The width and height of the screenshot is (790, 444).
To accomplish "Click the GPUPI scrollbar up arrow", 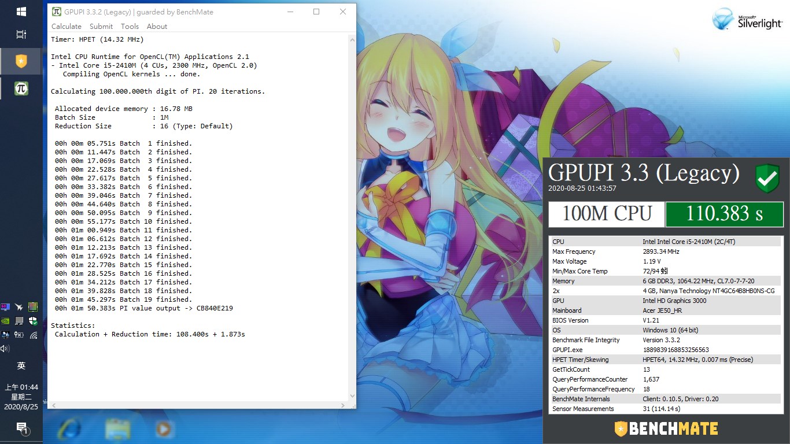I will pyautogui.click(x=352, y=39).
